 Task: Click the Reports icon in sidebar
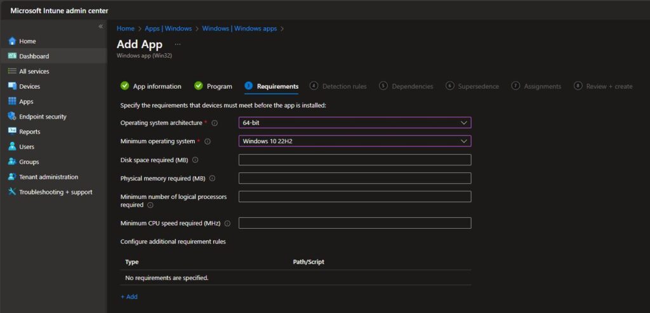click(x=12, y=131)
